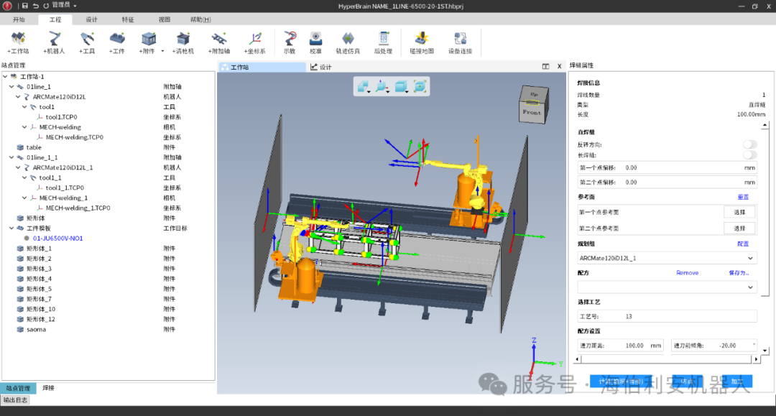
Task: Click the add gun cleaner (+清枪机) icon
Action: 183,39
